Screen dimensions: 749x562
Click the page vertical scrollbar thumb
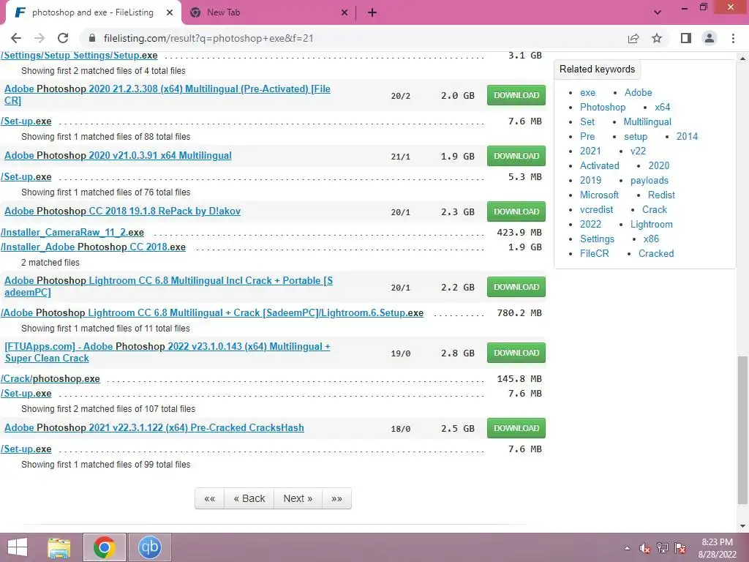[742, 429]
